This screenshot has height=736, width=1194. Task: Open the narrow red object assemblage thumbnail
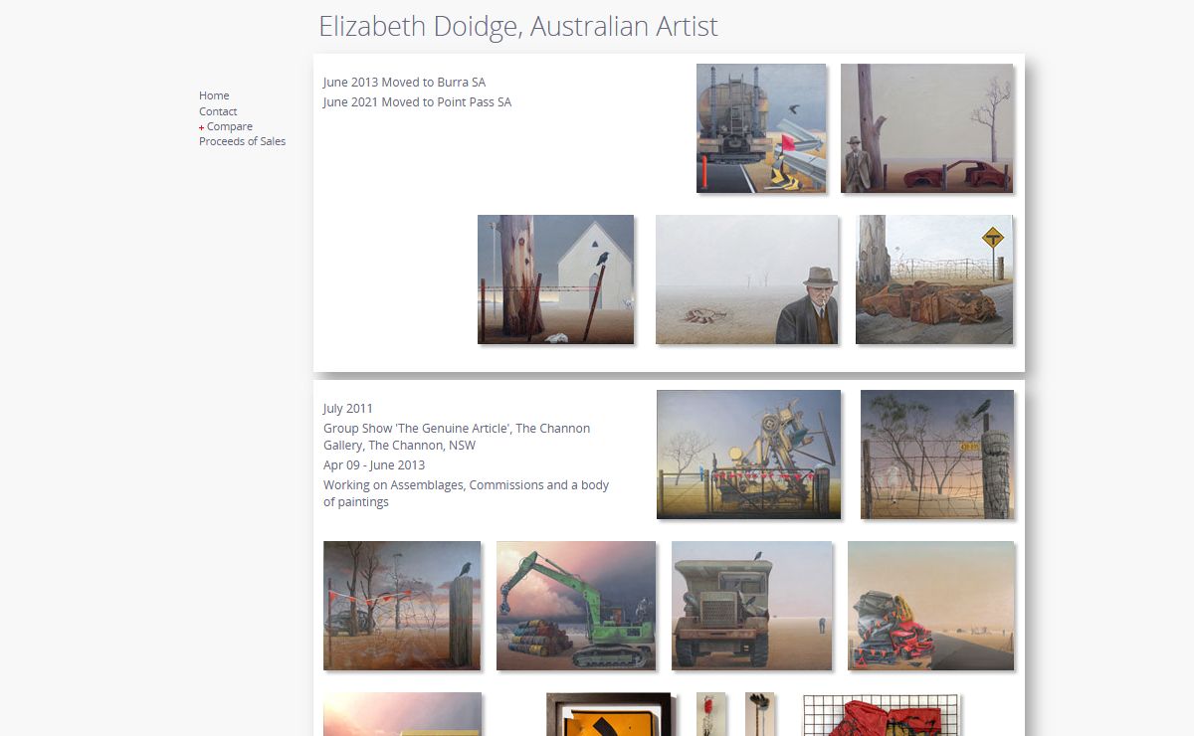click(710, 714)
